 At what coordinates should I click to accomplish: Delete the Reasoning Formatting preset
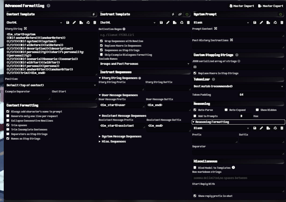282,128
